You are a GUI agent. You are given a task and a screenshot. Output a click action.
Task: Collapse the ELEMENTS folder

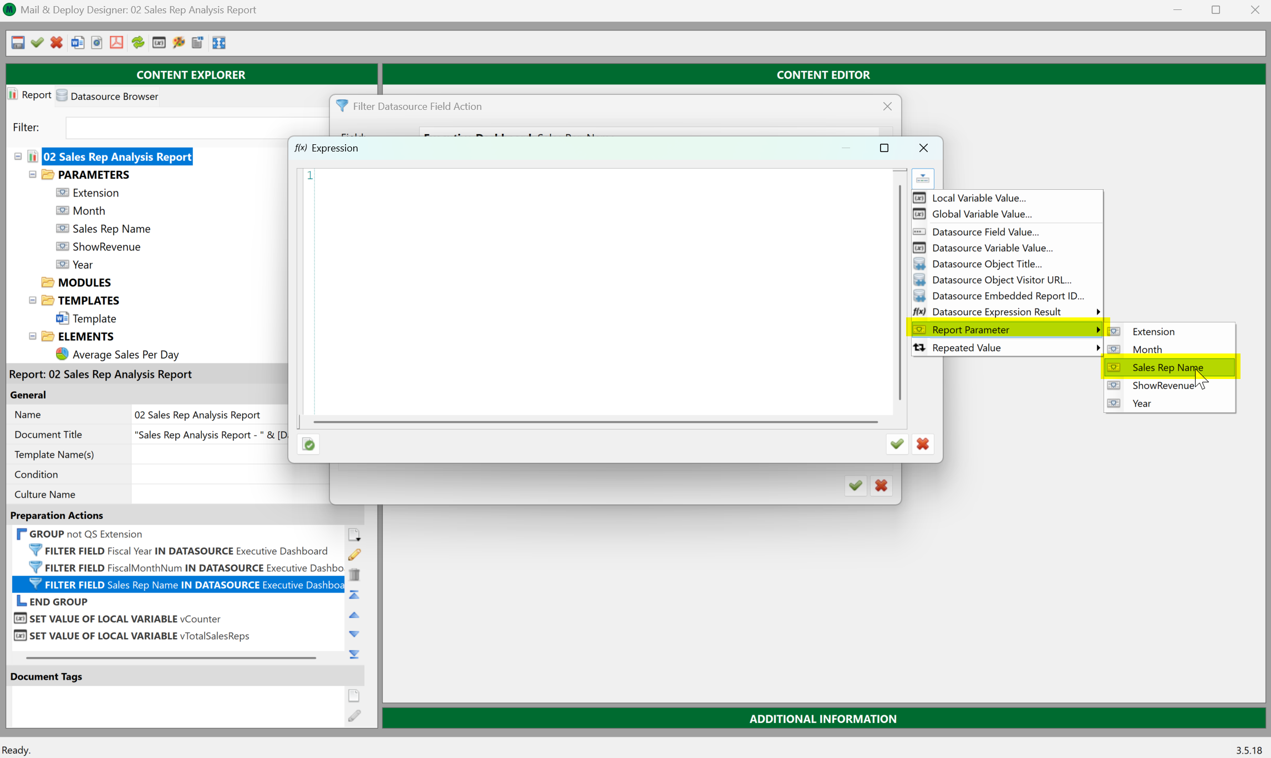pos(33,336)
